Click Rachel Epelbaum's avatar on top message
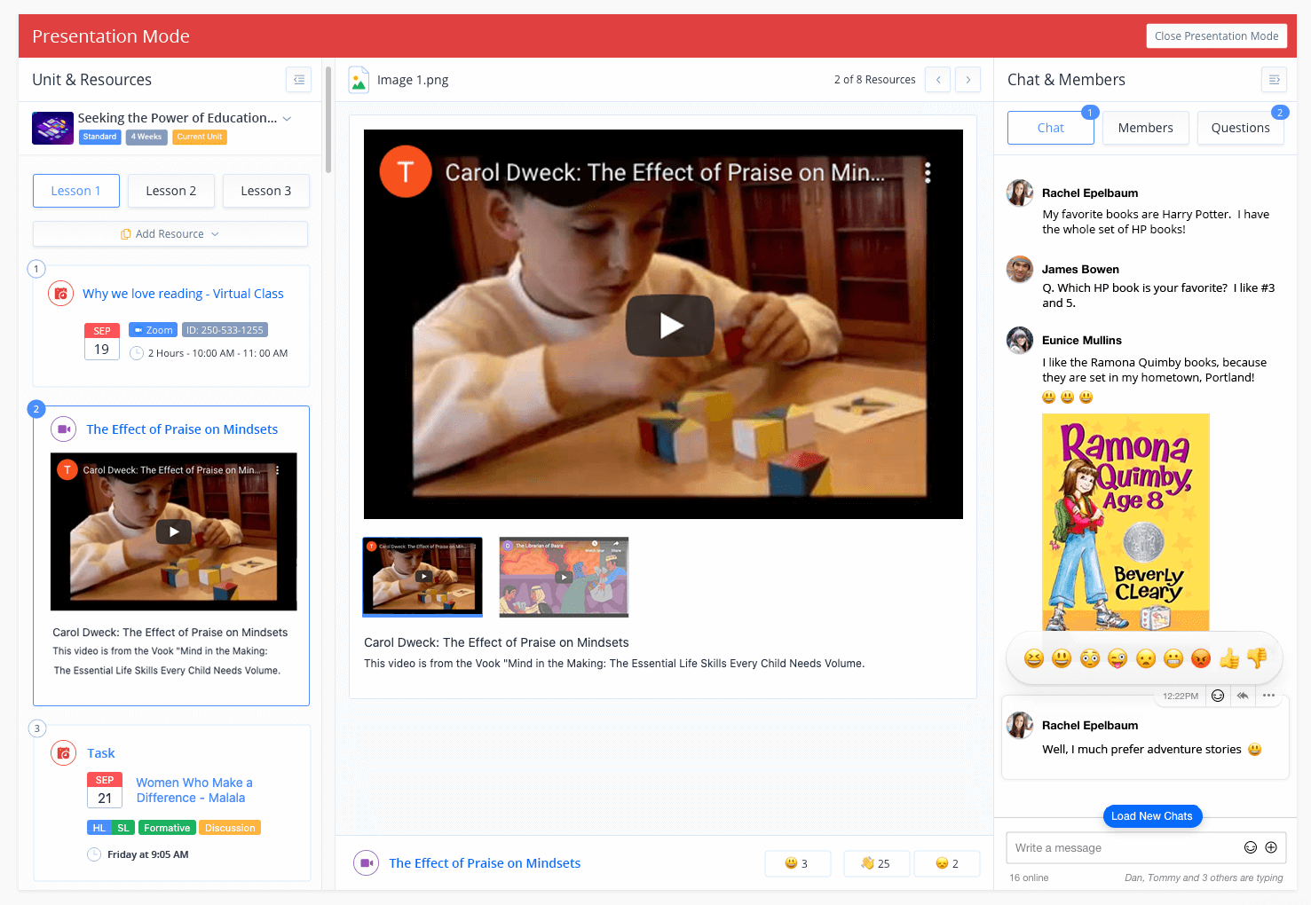The height and width of the screenshot is (905, 1311). click(1020, 193)
